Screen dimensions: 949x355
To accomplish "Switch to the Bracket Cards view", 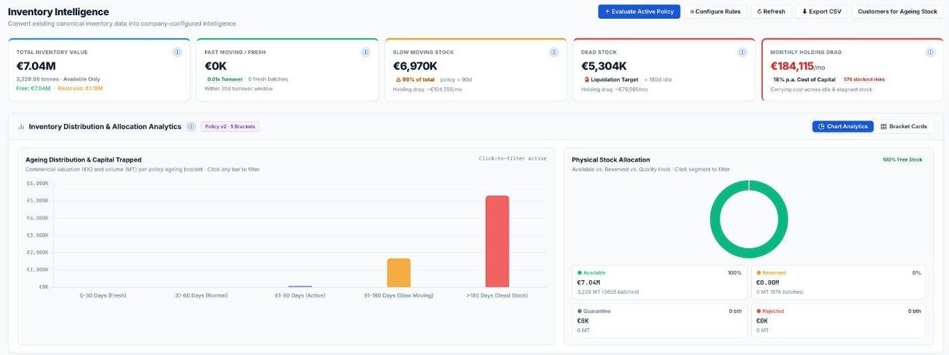I will tap(903, 127).
